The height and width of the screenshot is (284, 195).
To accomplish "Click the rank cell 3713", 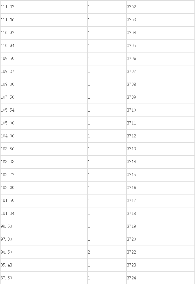I will coord(160,149).
